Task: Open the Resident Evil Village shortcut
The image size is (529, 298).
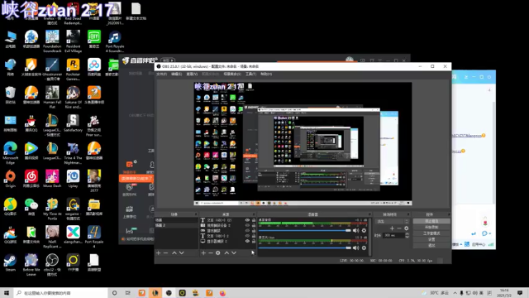Action: click(x=73, y=41)
